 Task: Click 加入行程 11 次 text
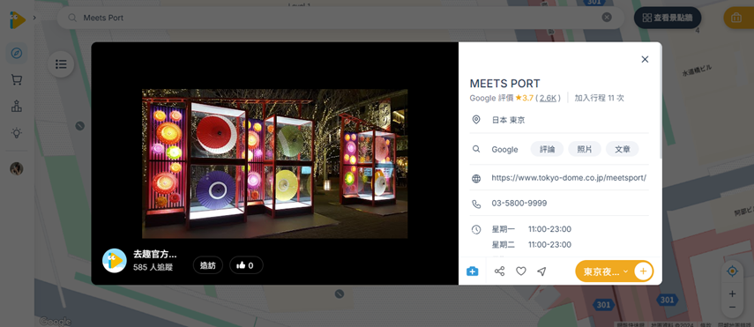pyautogui.click(x=599, y=98)
